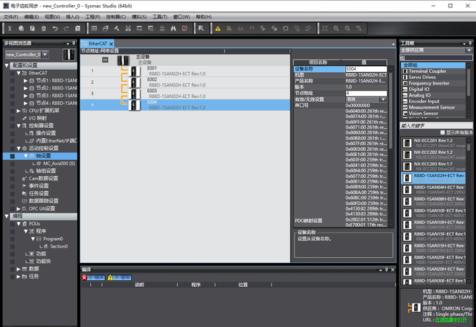Expand 节点3 : R88D-1SAN tree node
Viewport: 476px width, 327px height.
[x=25, y=96]
